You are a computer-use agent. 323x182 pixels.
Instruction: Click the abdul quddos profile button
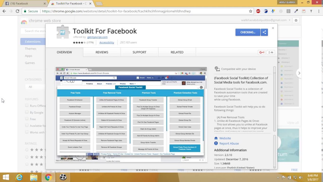click(287, 2)
